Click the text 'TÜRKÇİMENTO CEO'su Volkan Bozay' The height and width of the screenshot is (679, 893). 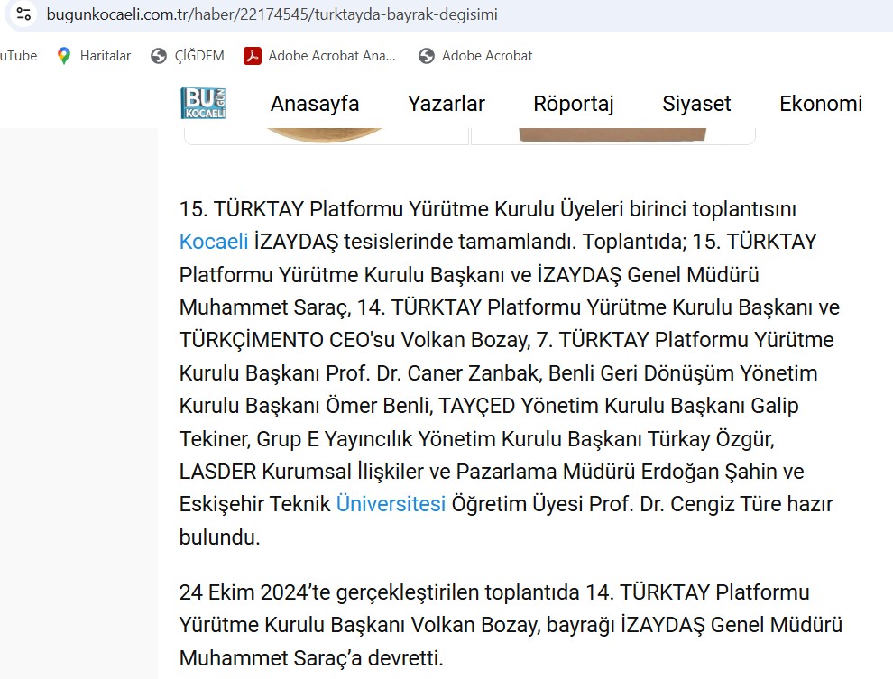pyautogui.click(x=354, y=340)
